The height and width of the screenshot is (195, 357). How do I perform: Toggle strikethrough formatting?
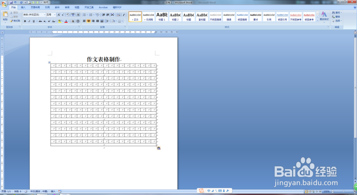[40, 21]
